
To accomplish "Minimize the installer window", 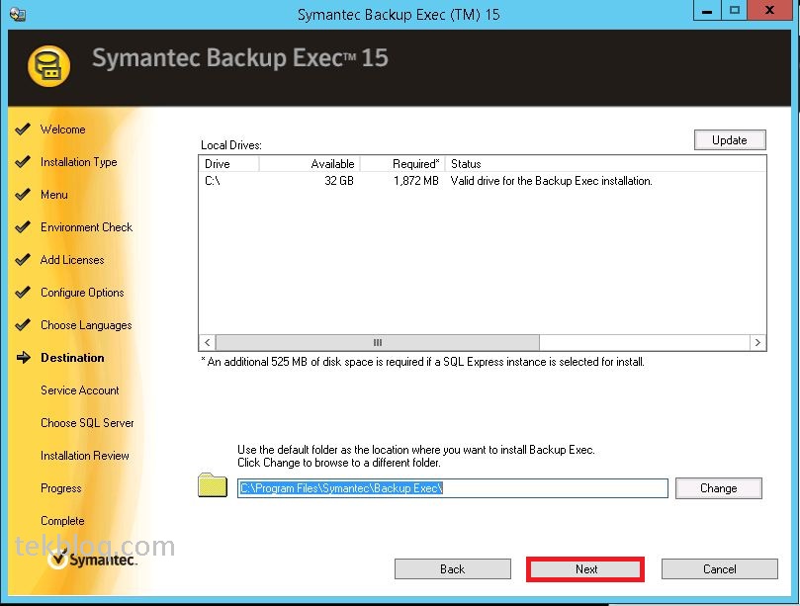I will 707,10.
